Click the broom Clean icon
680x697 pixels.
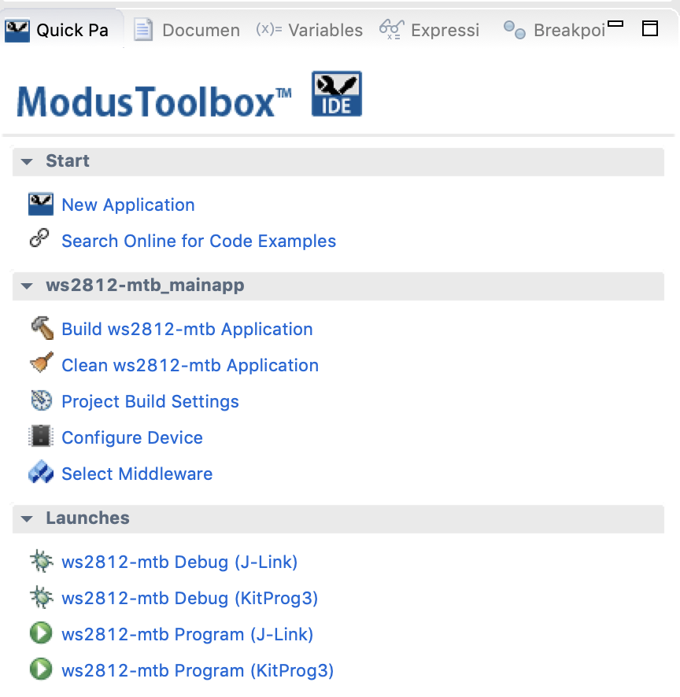pyautogui.click(x=42, y=363)
